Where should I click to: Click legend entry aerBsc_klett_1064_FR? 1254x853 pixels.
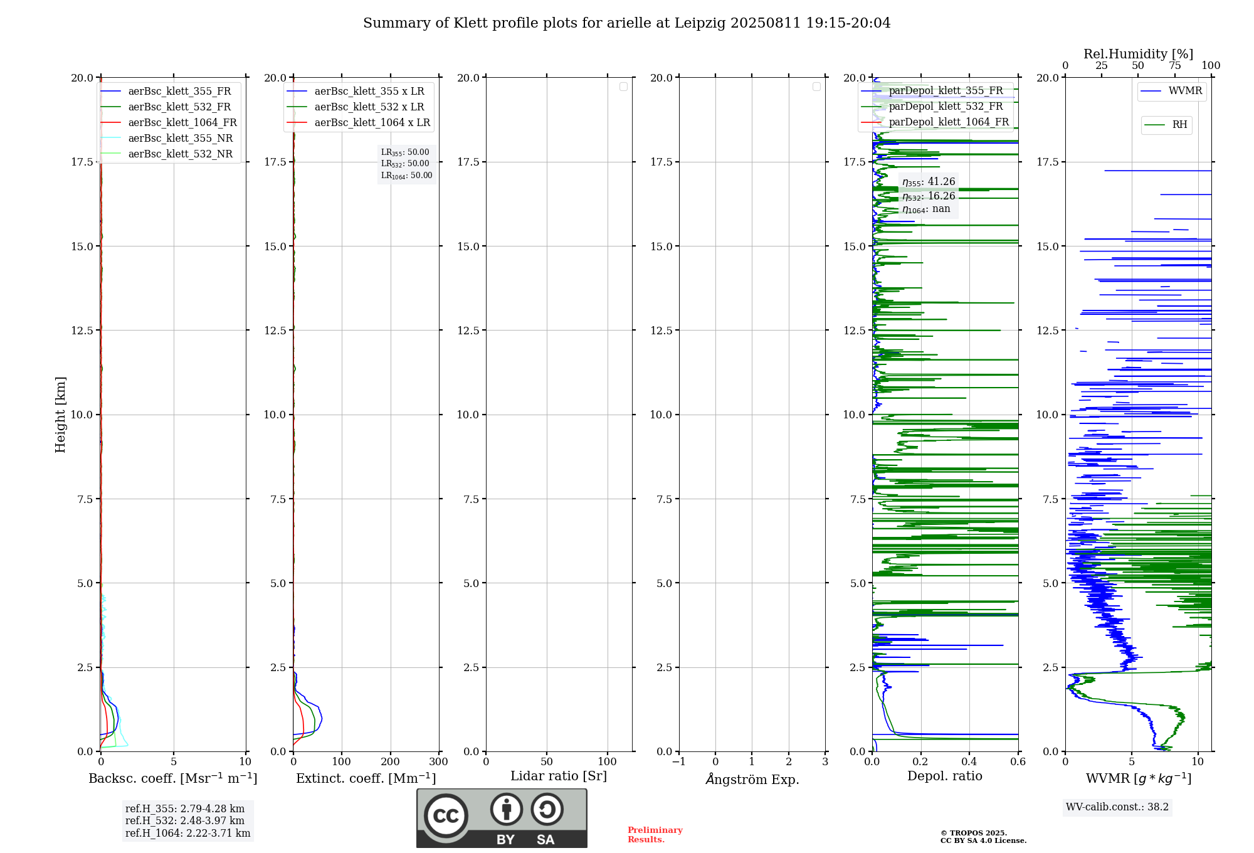[x=182, y=122]
